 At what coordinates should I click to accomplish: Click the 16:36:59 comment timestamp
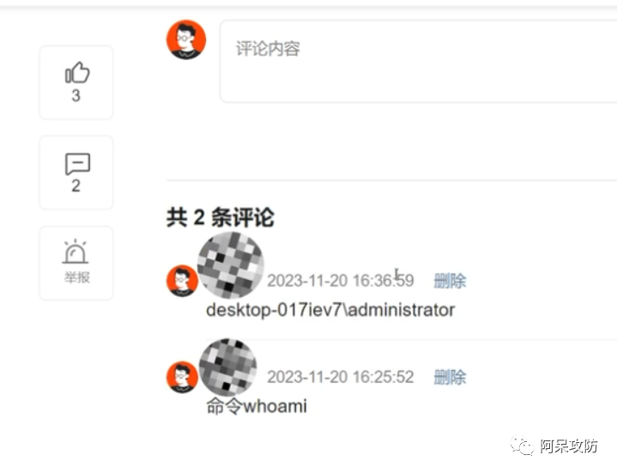tap(341, 281)
